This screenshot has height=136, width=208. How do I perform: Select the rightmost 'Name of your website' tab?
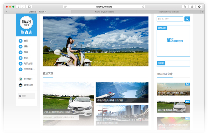click(169, 12)
